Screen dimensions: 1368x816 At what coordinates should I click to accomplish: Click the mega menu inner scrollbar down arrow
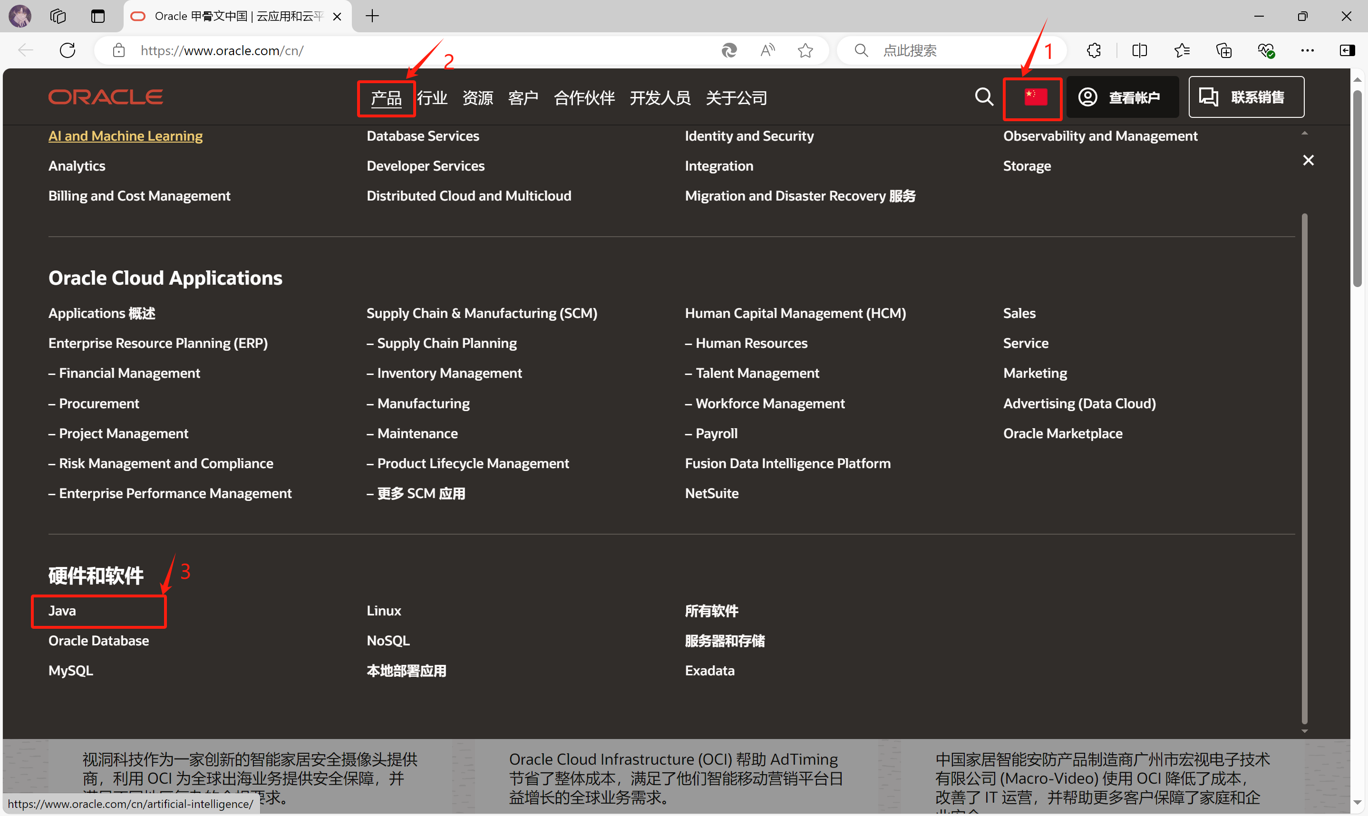[x=1304, y=731]
